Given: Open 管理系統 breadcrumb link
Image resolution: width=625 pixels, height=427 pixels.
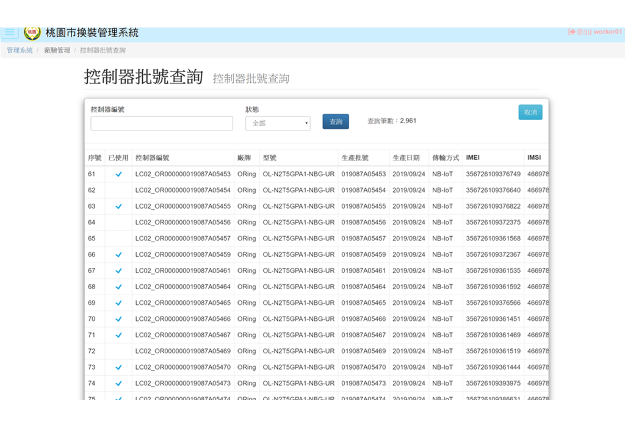Looking at the screenshot, I should pos(20,50).
